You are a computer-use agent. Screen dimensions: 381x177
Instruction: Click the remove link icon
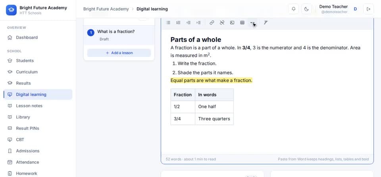click(222, 23)
